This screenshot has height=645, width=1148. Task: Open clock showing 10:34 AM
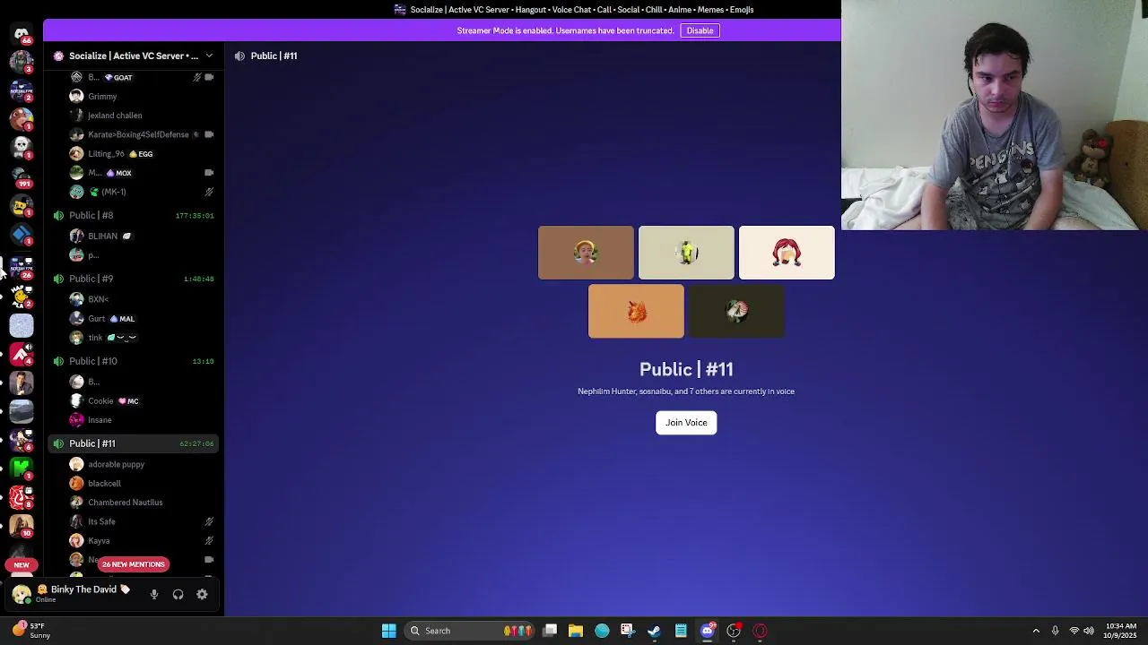[1121, 631]
